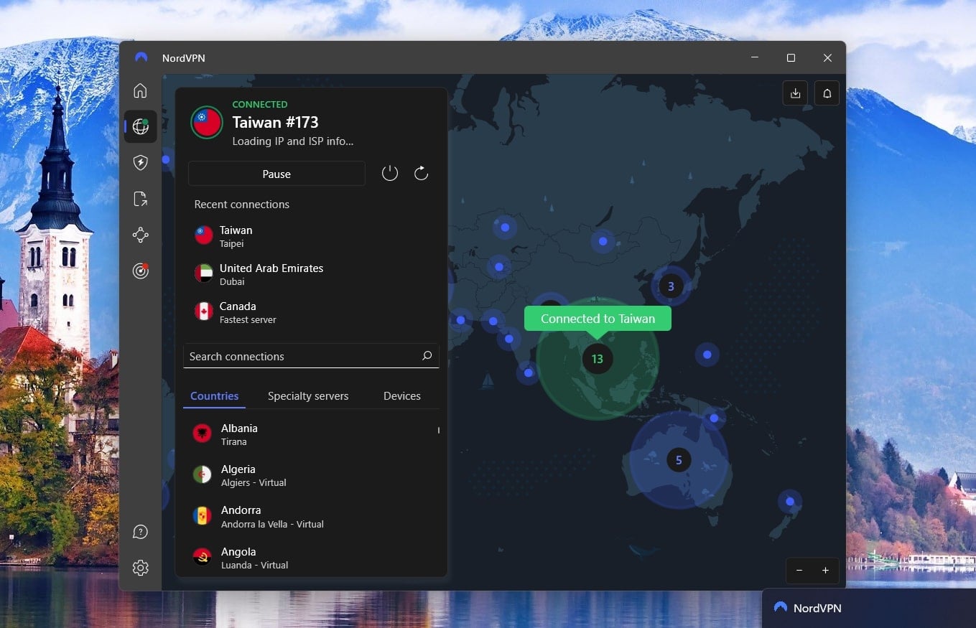This screenshot has width=976, height=628.
Task: Open Threat Protection shield panel
Action: 140,162
